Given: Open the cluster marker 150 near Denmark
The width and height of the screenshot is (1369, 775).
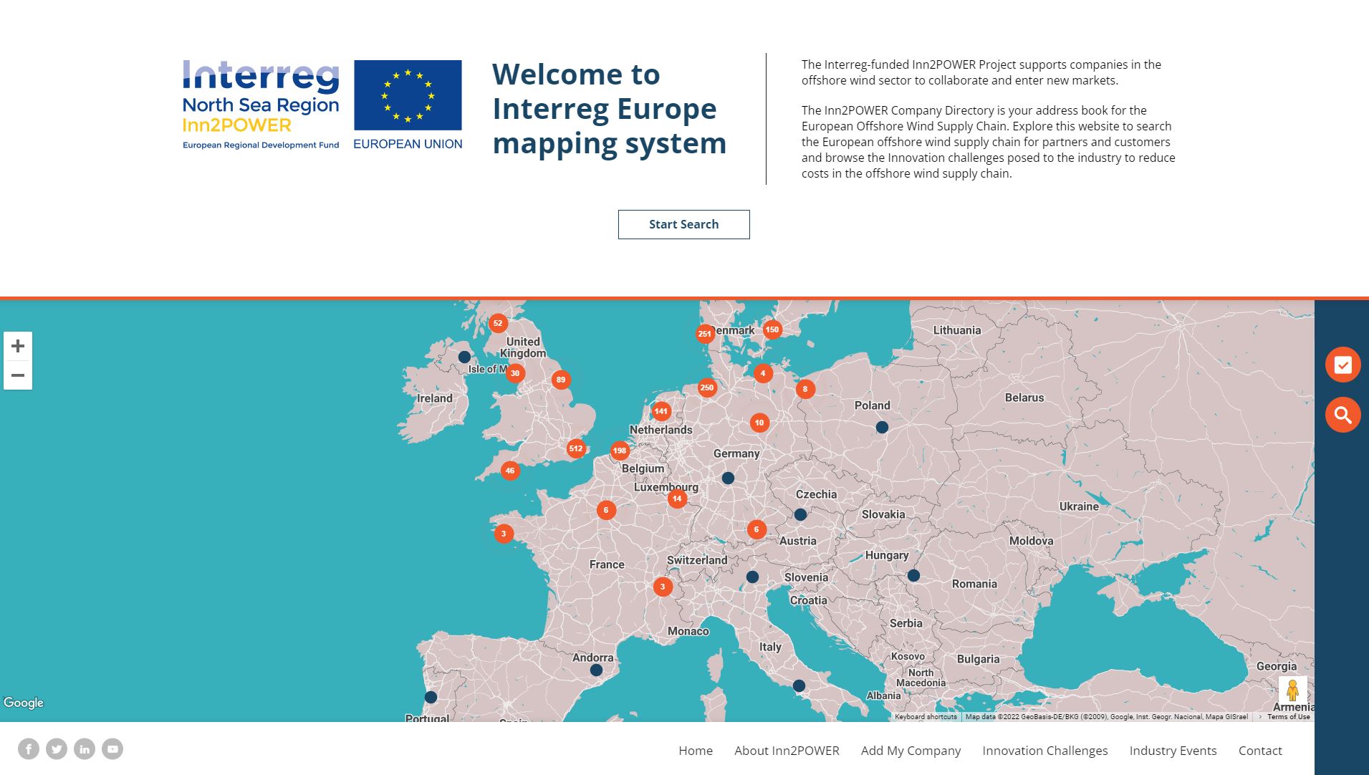Looking at the screenshot, I should 772,329.
